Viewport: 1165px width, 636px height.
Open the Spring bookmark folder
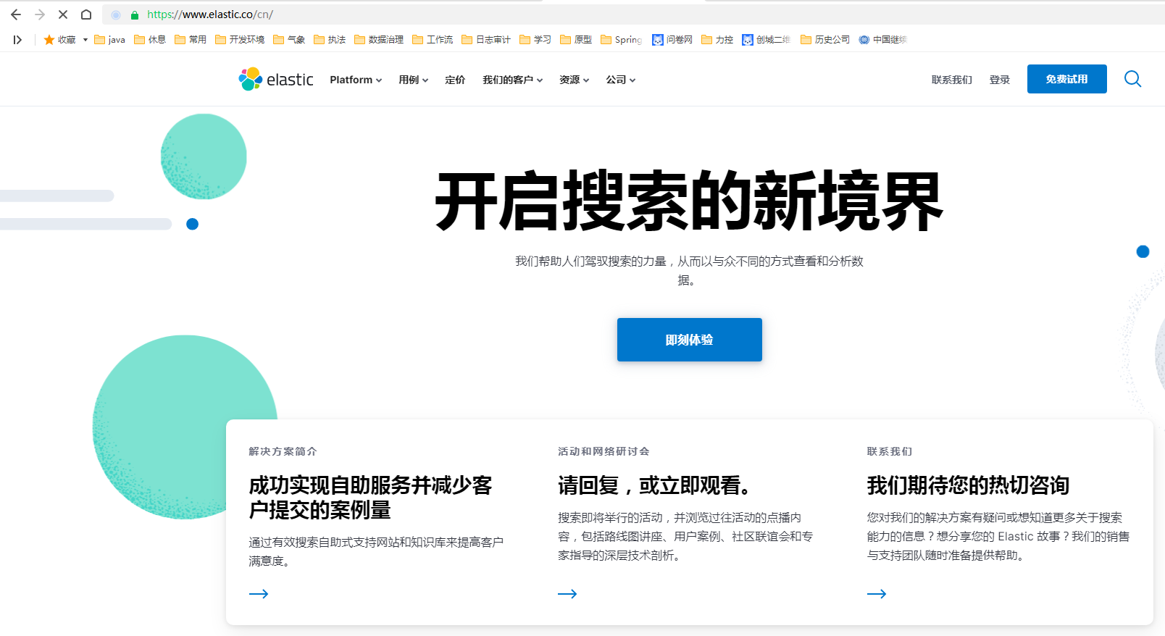(x=622, y=40)
